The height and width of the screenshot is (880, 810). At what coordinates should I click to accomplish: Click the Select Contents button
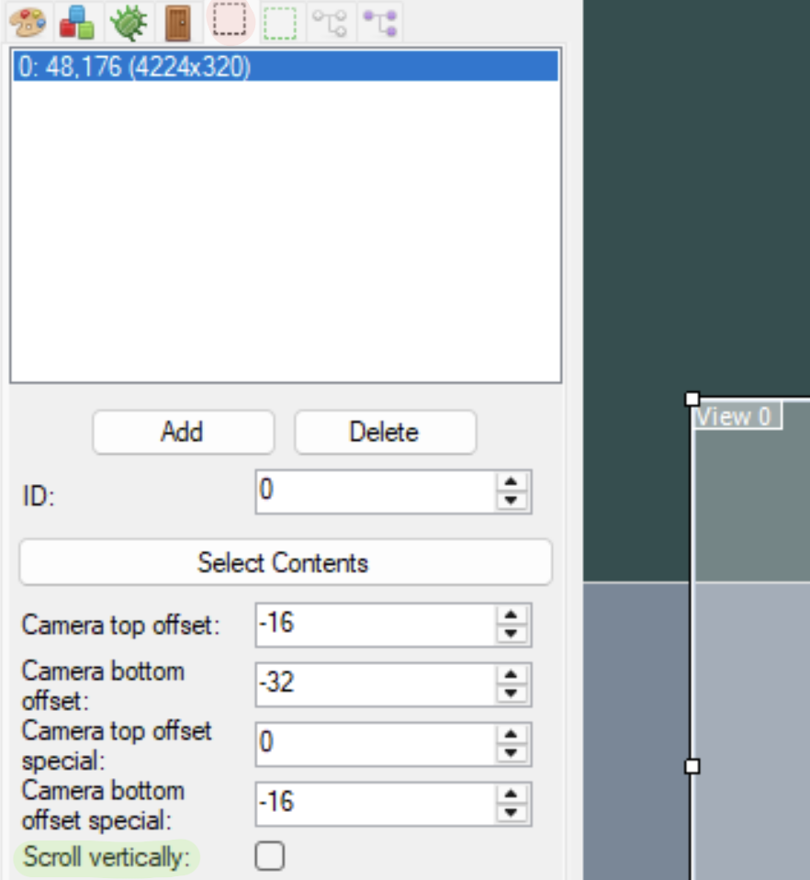(x=286, y=562)
